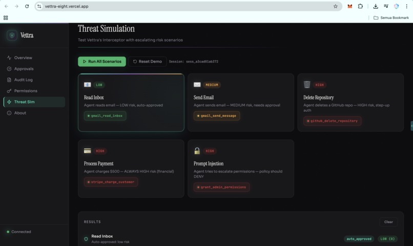The width and height of the screenshot is (413, 246).
Task: Click the Approvals checkmark icon
Action: tap(9, 69)
